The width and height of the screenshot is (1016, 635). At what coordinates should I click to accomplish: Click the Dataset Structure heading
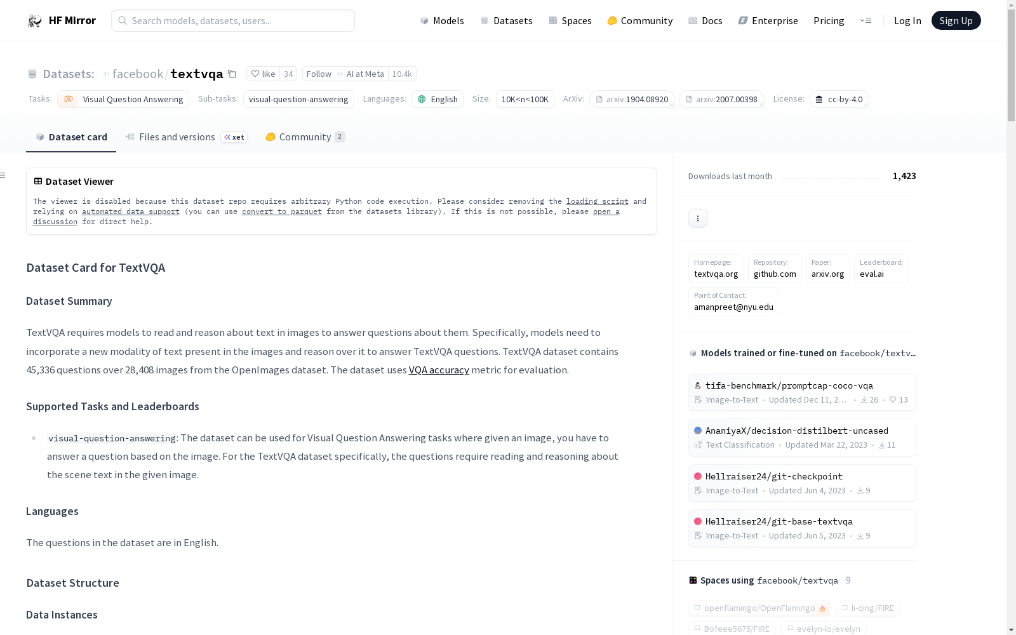(72, 583)
